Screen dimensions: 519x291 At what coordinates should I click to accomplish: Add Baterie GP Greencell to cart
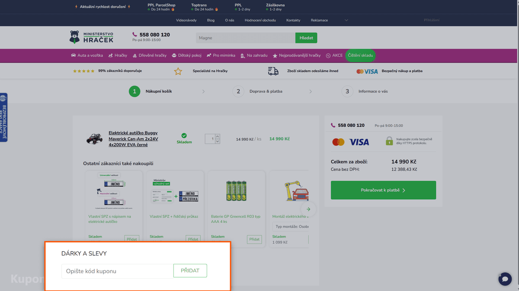click(x=254, y=239)
